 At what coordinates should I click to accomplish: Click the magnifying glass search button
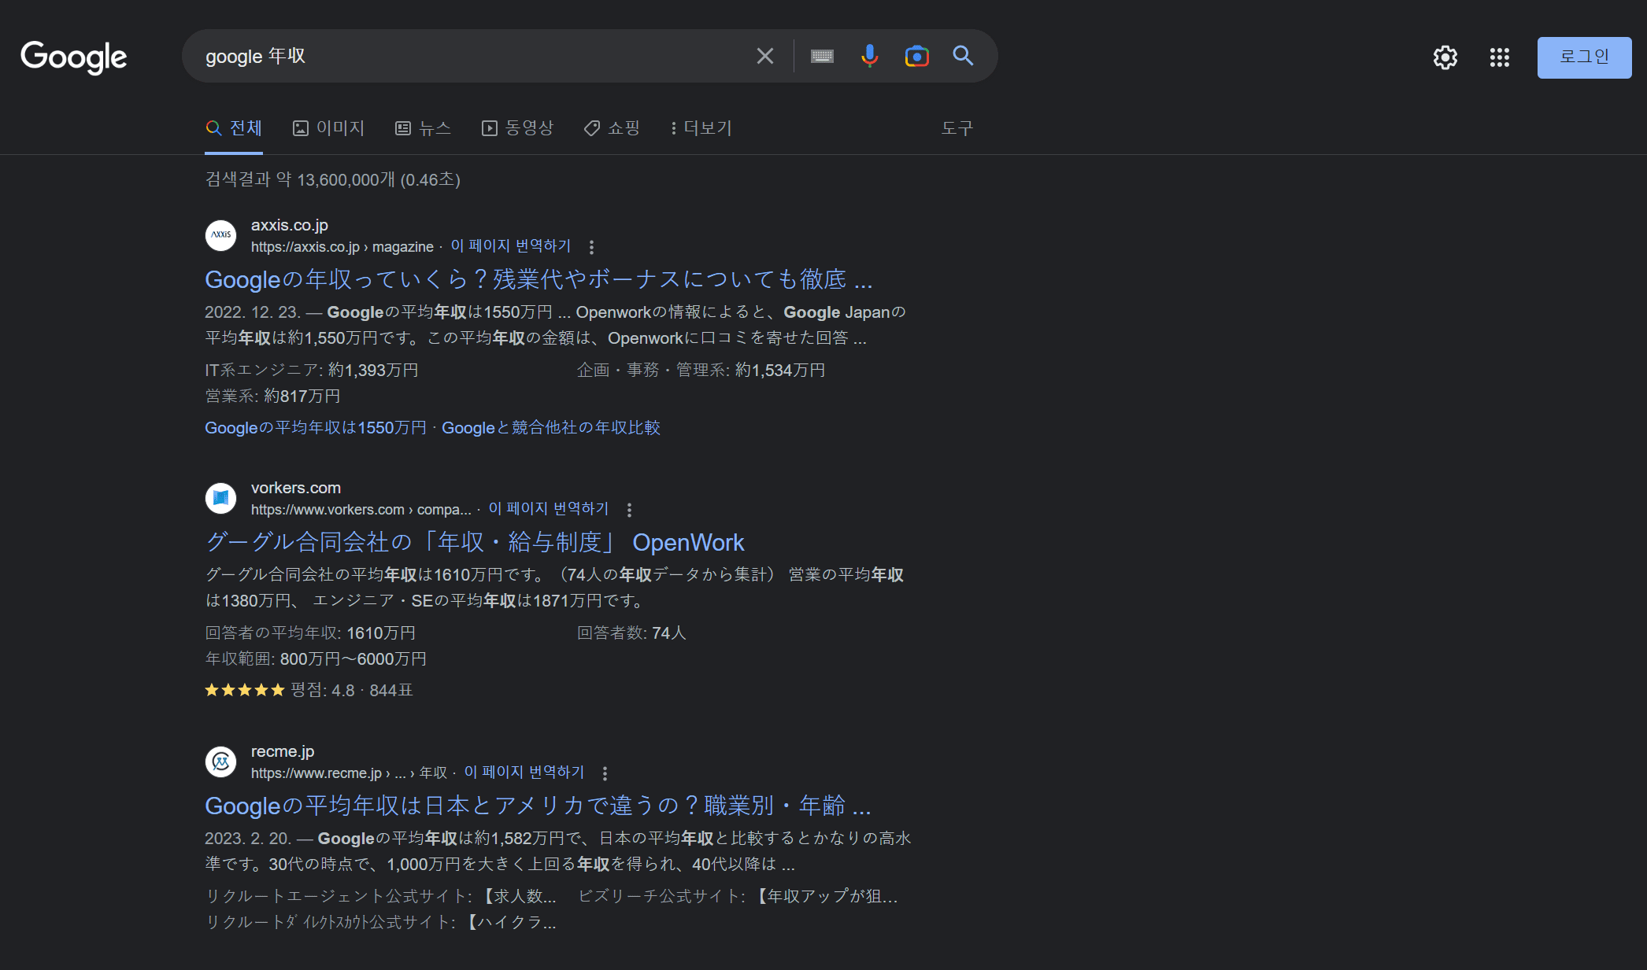[x=963, y=56]
